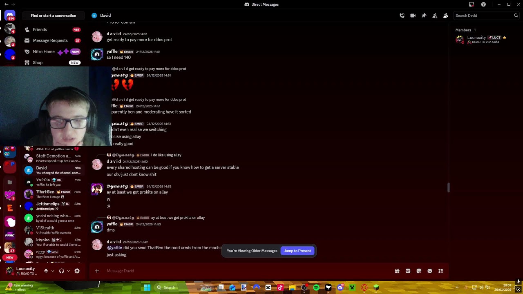Expand microphone input options chevron
The image size is (523, 294).
(52, 271)
